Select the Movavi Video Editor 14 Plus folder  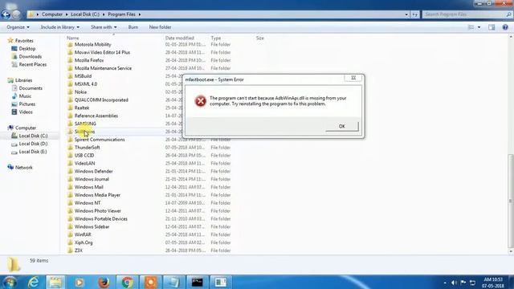coord(102,52)
